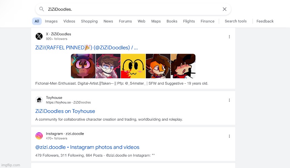290x168 pixels.
Task: Open the orange fox character thumbnail
Action: [158, 66]
